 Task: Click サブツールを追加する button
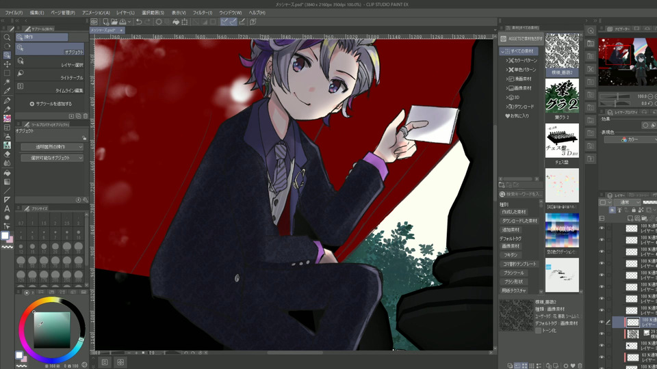click(x=51, y=104)
